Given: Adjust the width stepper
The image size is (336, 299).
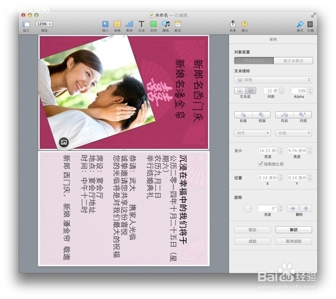Looking at the screenshot, I should point(281,151).
